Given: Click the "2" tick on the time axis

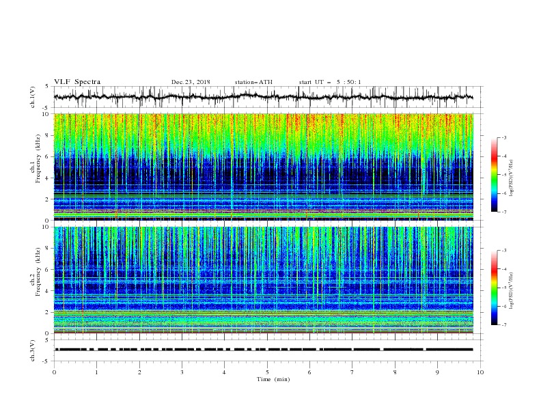Looking at the screenshot, I should pos(139,372).
